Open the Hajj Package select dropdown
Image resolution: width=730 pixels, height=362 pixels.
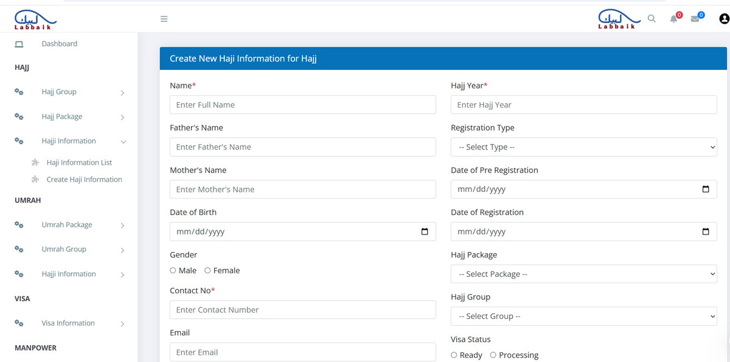(584, 274)
